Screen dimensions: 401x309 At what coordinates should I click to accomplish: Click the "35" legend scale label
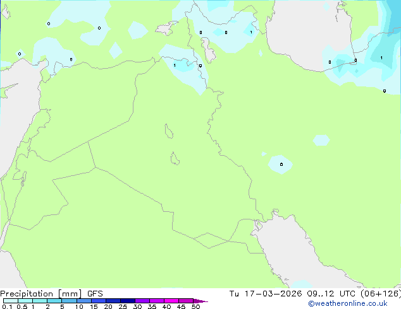point(152,306)
